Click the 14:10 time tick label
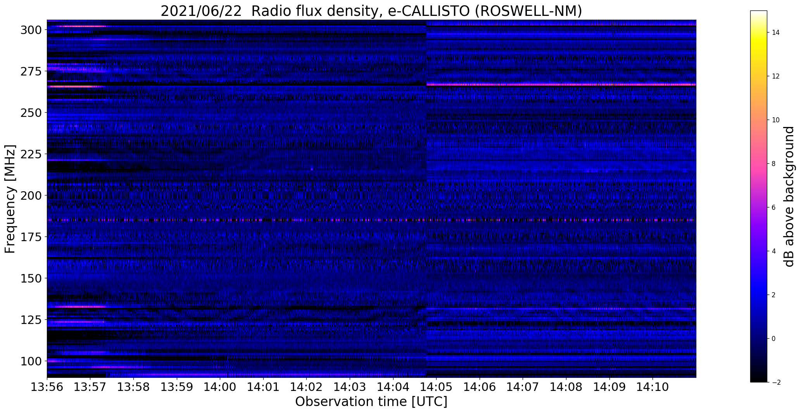The image size is (801, 413). tap(653, 387)
